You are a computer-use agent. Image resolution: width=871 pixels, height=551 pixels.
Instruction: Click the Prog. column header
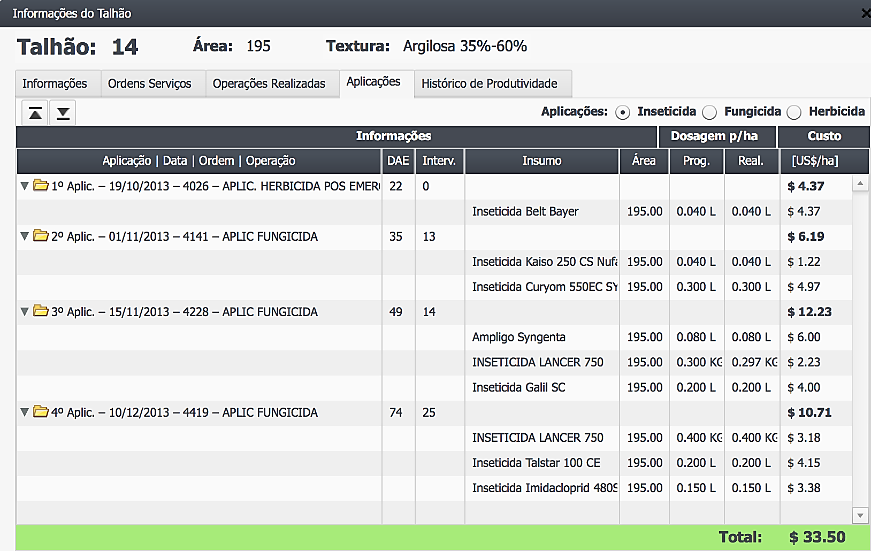coord(697,161)
